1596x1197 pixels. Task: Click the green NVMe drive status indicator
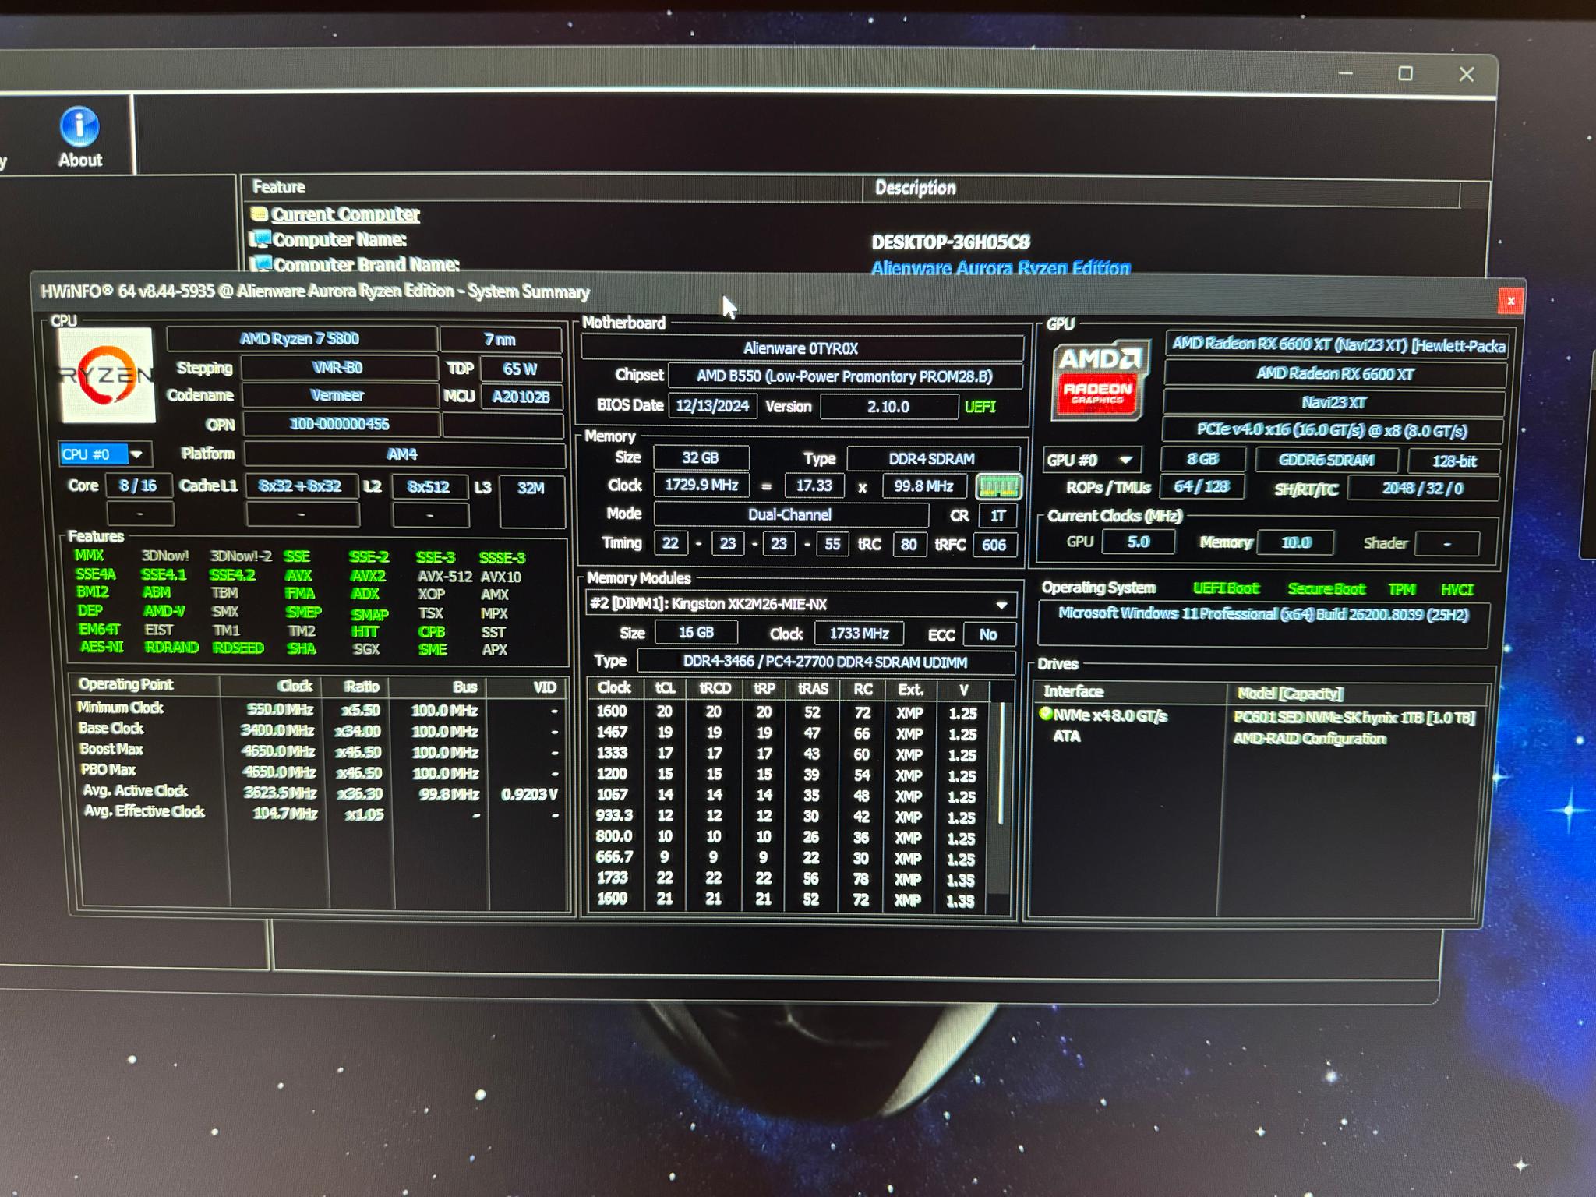tap(1046, 714)
